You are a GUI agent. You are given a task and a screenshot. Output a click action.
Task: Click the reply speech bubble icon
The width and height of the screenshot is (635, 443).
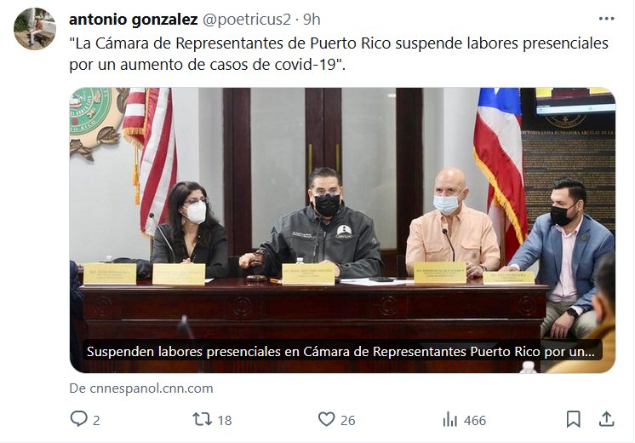78,418
